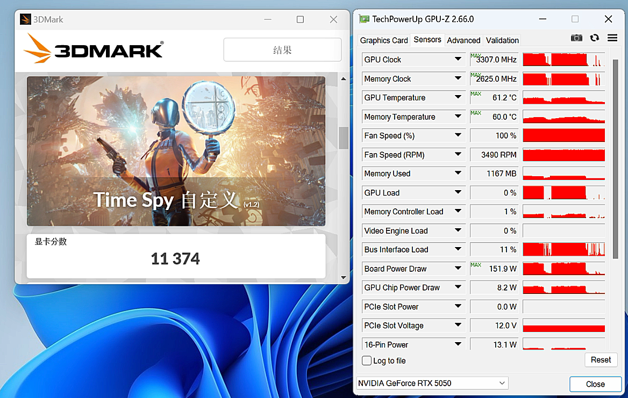
Task: Click the 结果 results button
Action: click(282, 50)
